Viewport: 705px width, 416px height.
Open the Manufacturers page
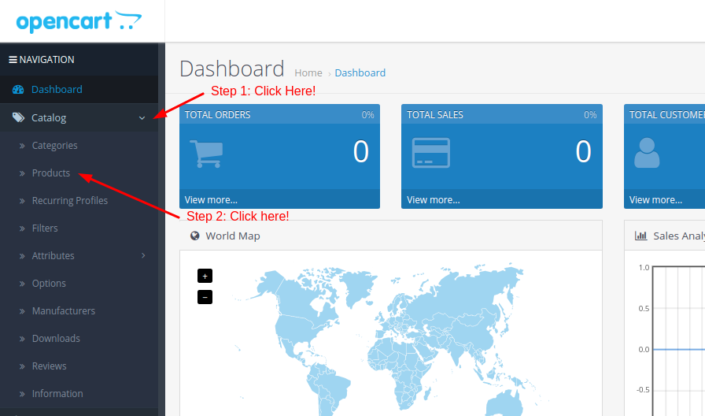[x=64, y=310]
